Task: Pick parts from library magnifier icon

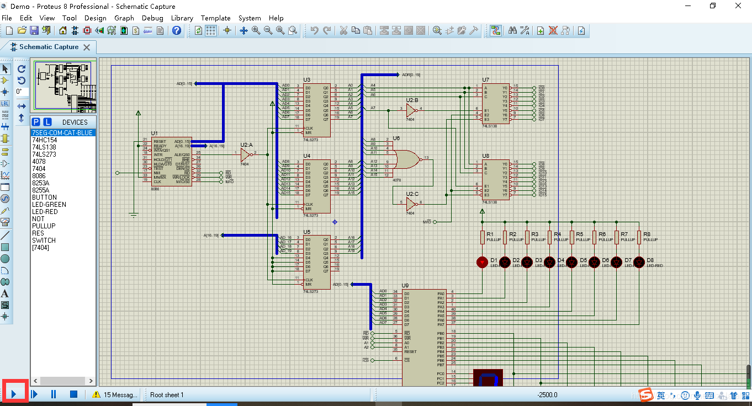Action: [x=437, y=30]
